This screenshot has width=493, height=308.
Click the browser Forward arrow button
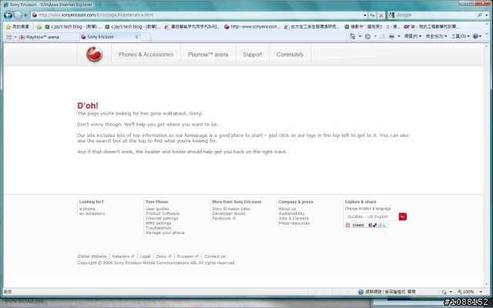click(x=18, y=15)
